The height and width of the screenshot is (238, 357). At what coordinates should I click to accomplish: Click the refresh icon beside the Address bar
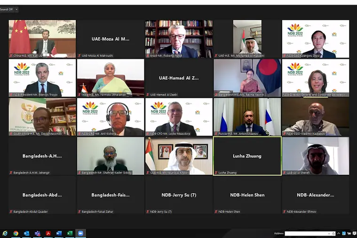pos(333,234)
